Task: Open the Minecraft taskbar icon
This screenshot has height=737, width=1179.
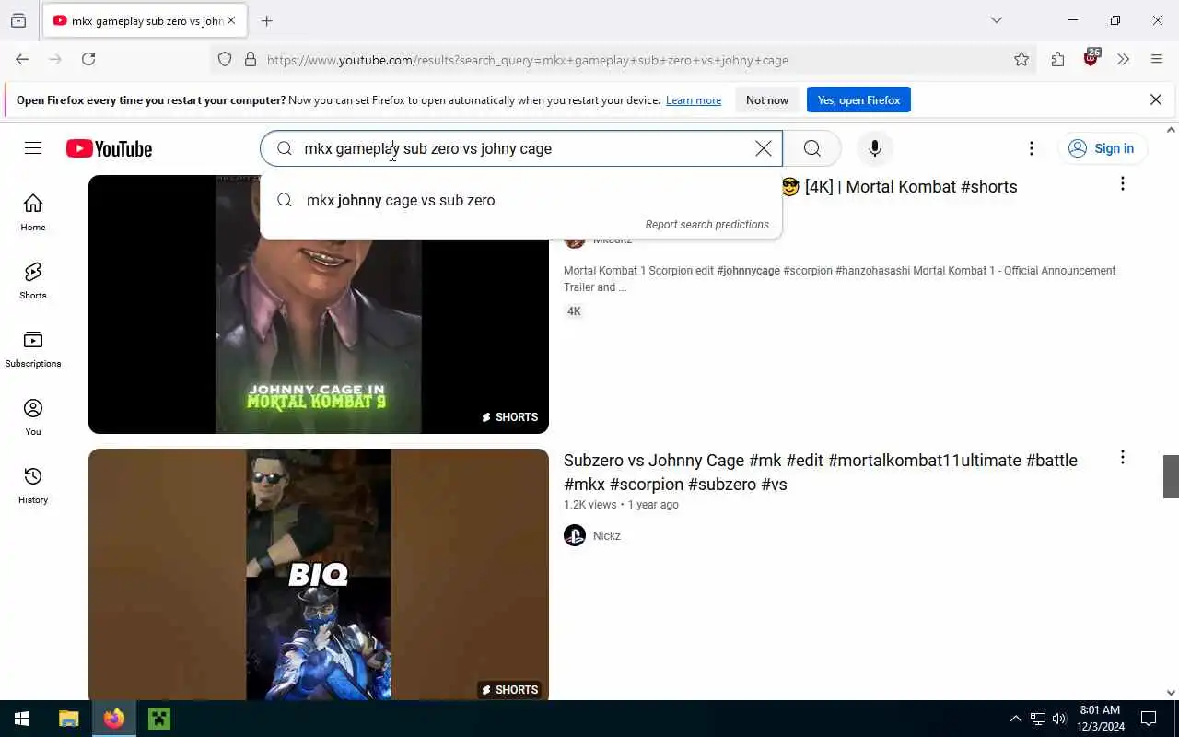Action: click(159, 719)
